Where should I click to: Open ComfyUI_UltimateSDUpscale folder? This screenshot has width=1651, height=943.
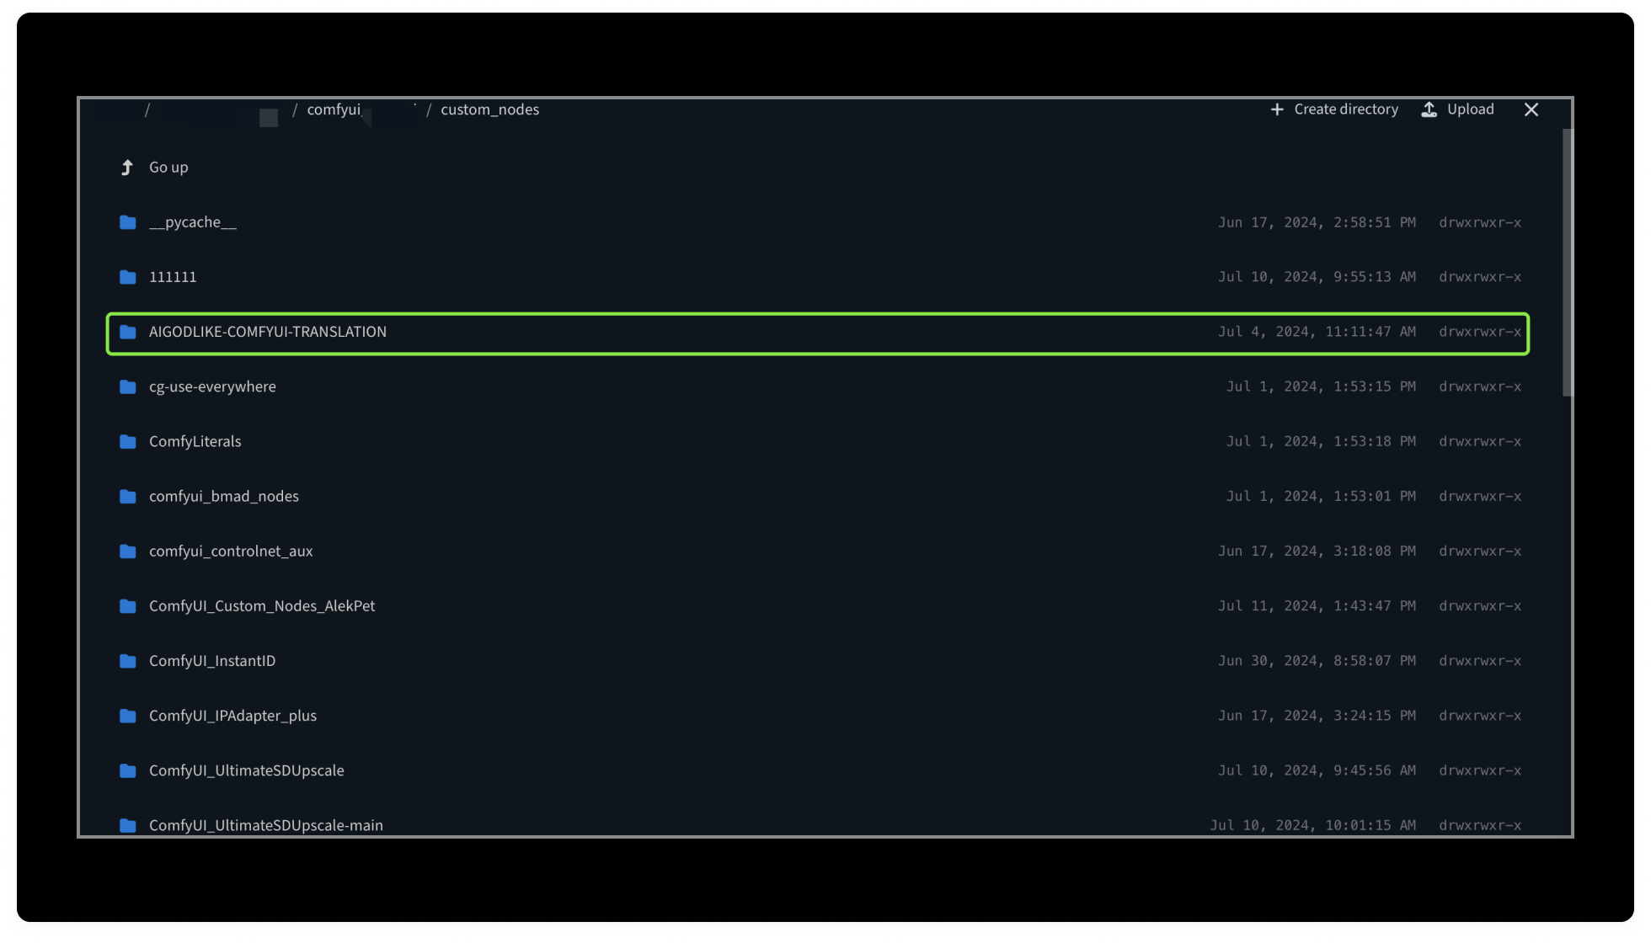[x=246, y=770]
